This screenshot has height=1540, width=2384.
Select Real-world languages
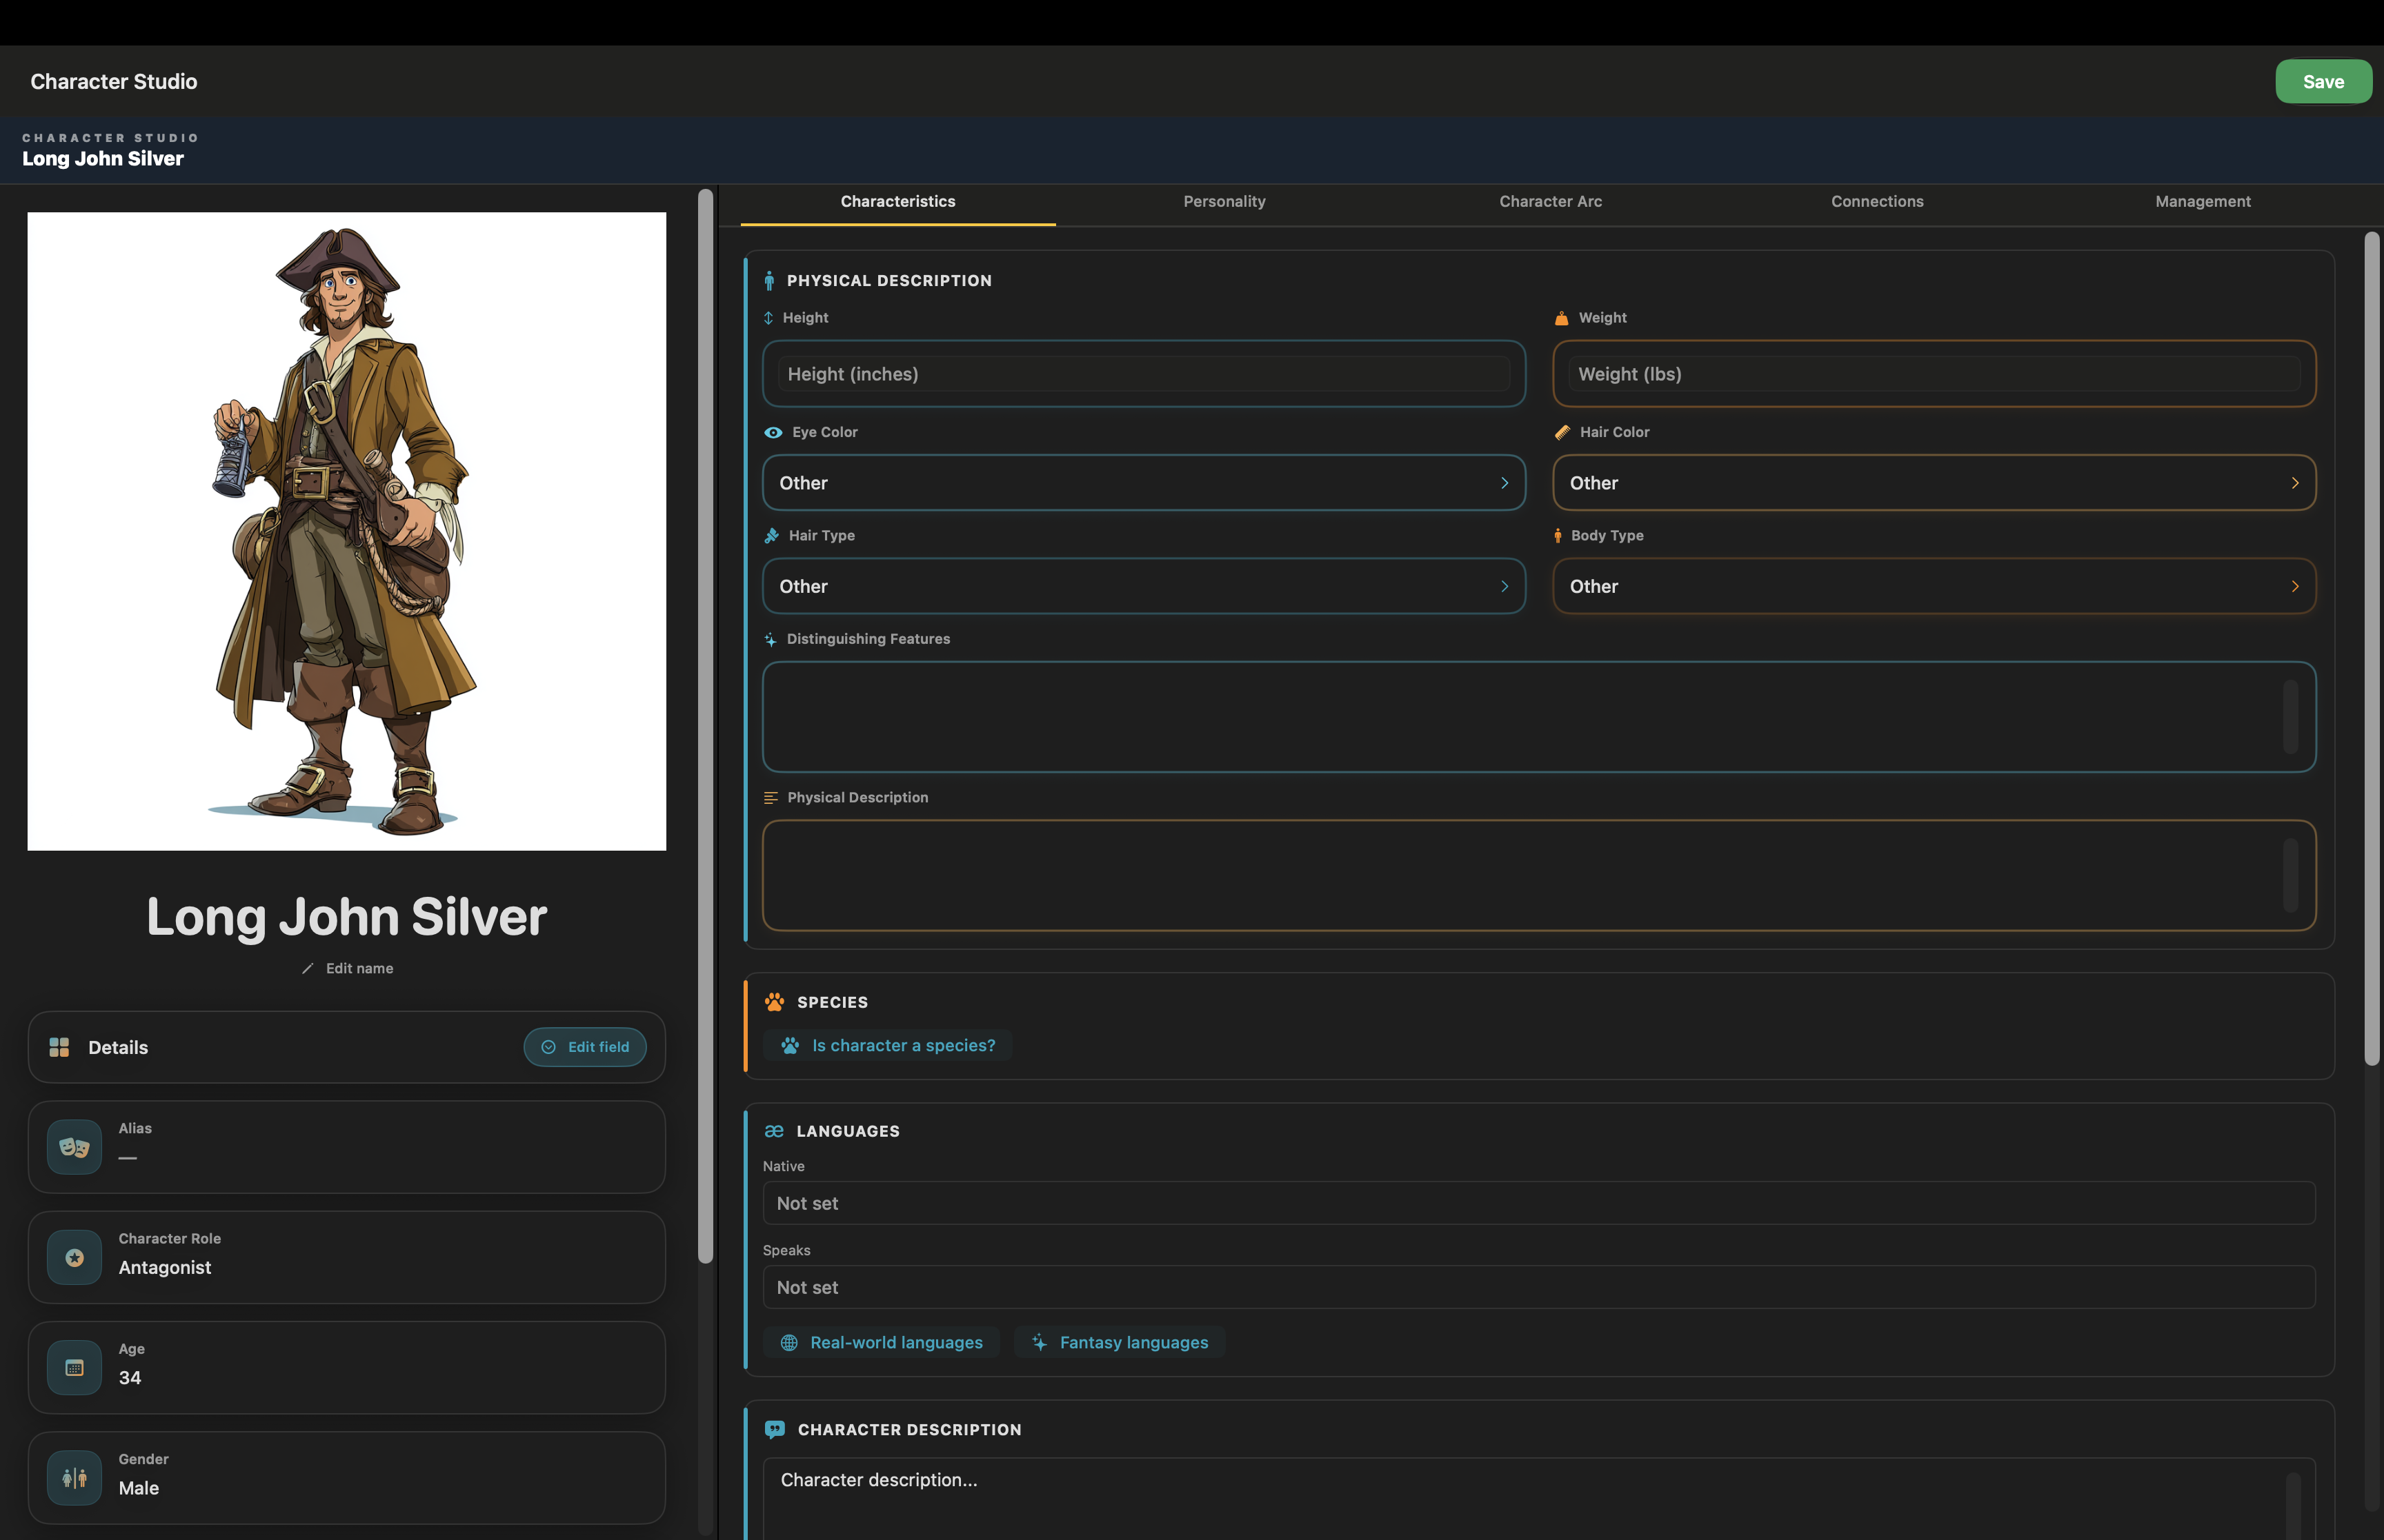tap(880, 1343)
